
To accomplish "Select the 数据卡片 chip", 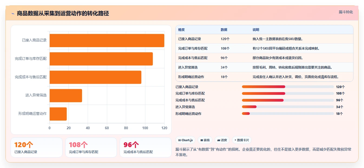I will click(242, 140).
